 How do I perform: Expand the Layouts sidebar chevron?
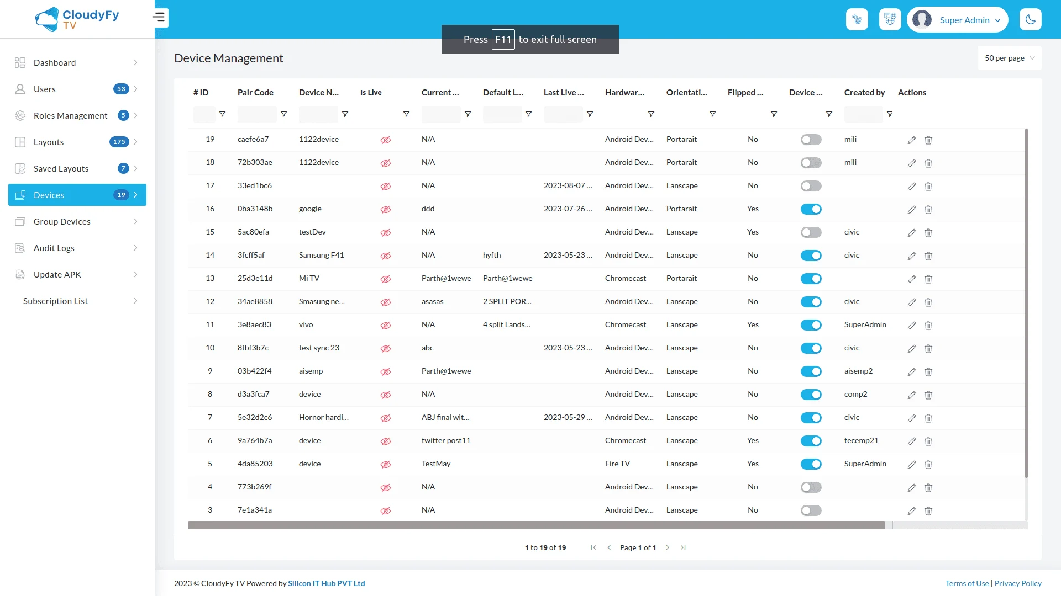coord(135,142)
